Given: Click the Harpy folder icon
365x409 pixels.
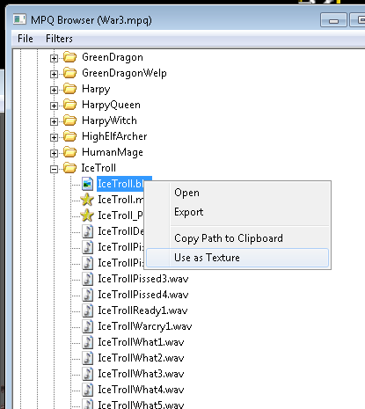Looking at the screenshot, I should pyautogui.click(x=69, y=89).
